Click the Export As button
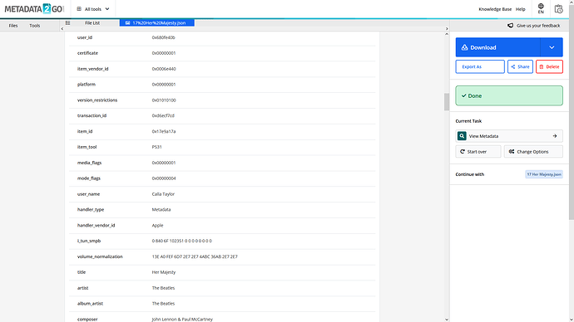 point(480,67)
